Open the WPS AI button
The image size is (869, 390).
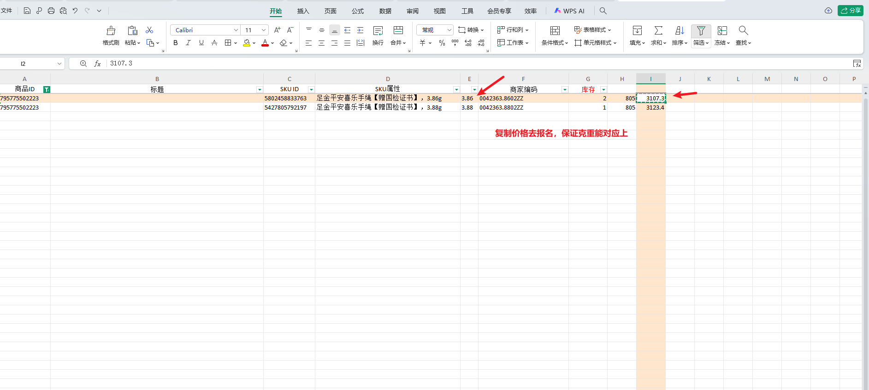click(569, 11)
